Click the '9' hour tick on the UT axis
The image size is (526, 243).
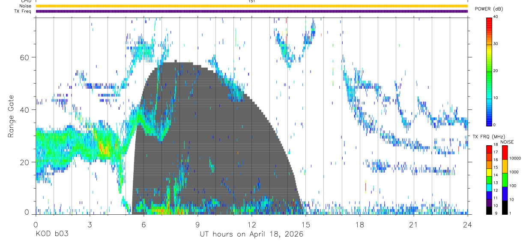pos(197,224)
